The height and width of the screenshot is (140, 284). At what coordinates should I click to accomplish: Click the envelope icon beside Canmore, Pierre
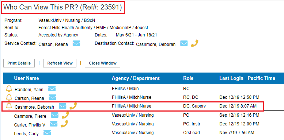pyautogui.click(x=55, y=115)
